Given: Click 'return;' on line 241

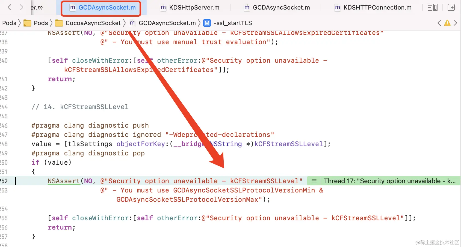Looking at the screenshot, I should coord(61,79).
